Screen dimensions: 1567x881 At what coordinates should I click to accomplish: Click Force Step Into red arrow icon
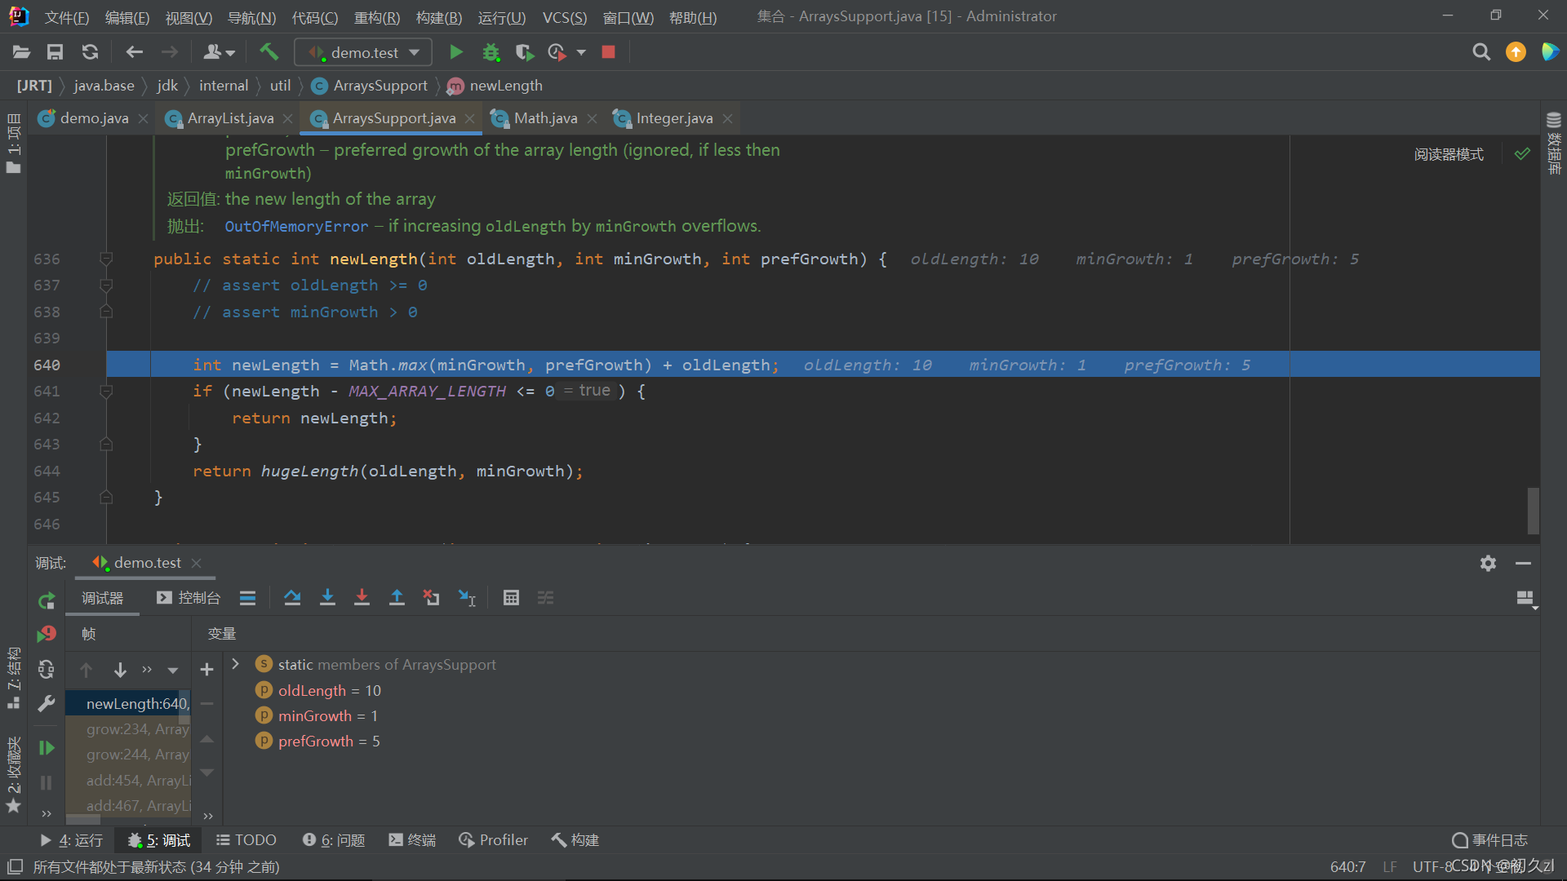point(362,598)
